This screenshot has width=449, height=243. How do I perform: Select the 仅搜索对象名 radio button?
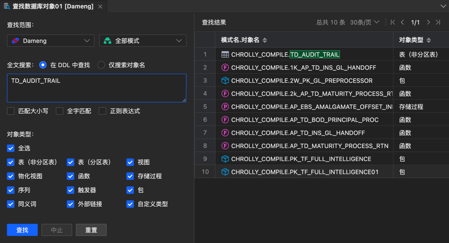point(101,65)
